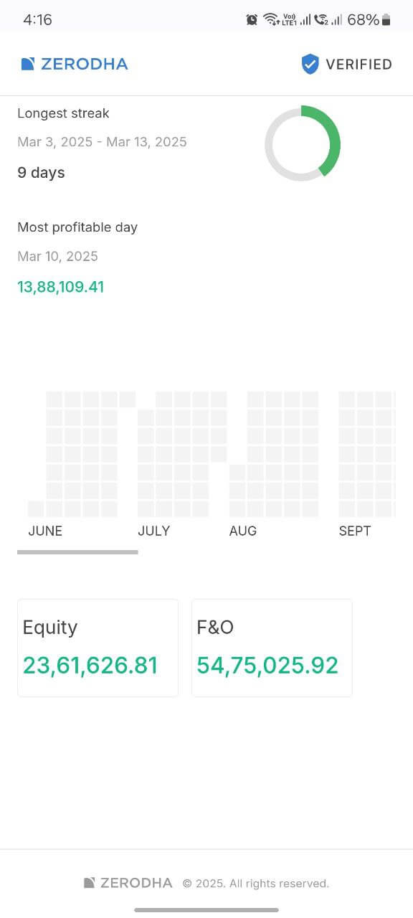This screenshot has height=918, width=413.
Task: Tap first heatmap cell under JUNE
Action: tap(36, 508)
